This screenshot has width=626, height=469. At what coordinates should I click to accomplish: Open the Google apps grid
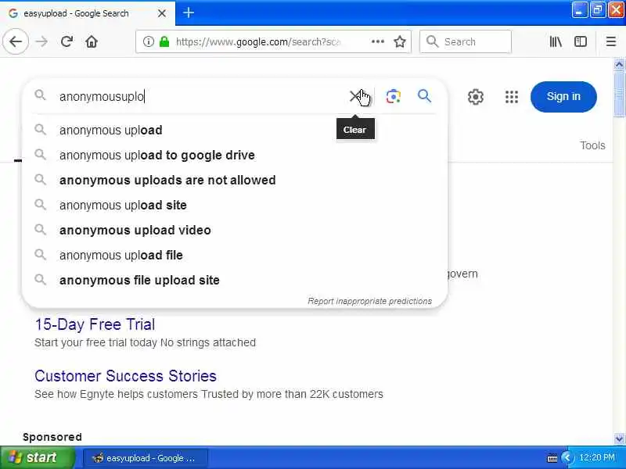tap(512, 97)
